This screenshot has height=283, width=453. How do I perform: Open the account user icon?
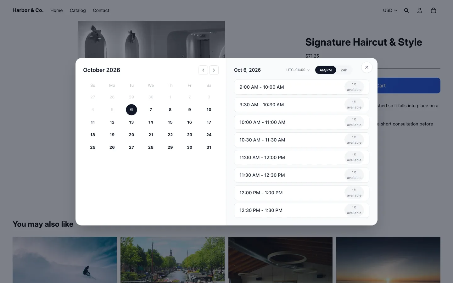pyautogui.click(x=420, y=10)
